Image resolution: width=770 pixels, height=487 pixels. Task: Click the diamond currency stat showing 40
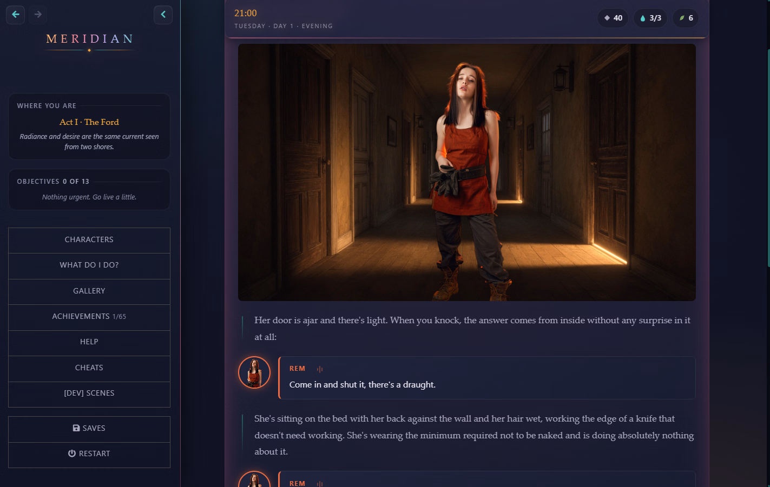[613, 18]
